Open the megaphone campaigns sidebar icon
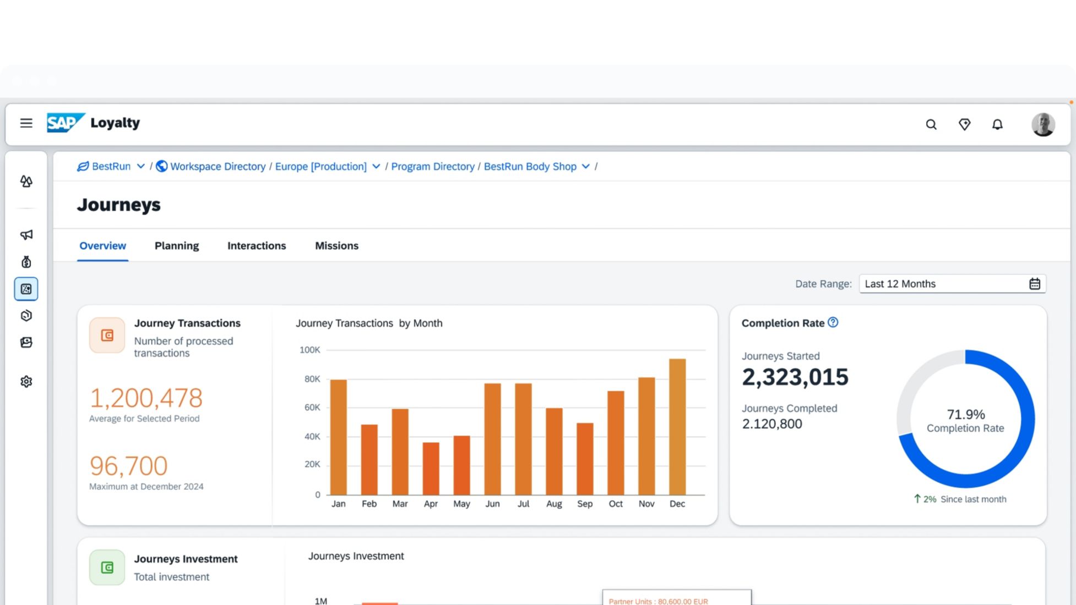 (26, 235)
